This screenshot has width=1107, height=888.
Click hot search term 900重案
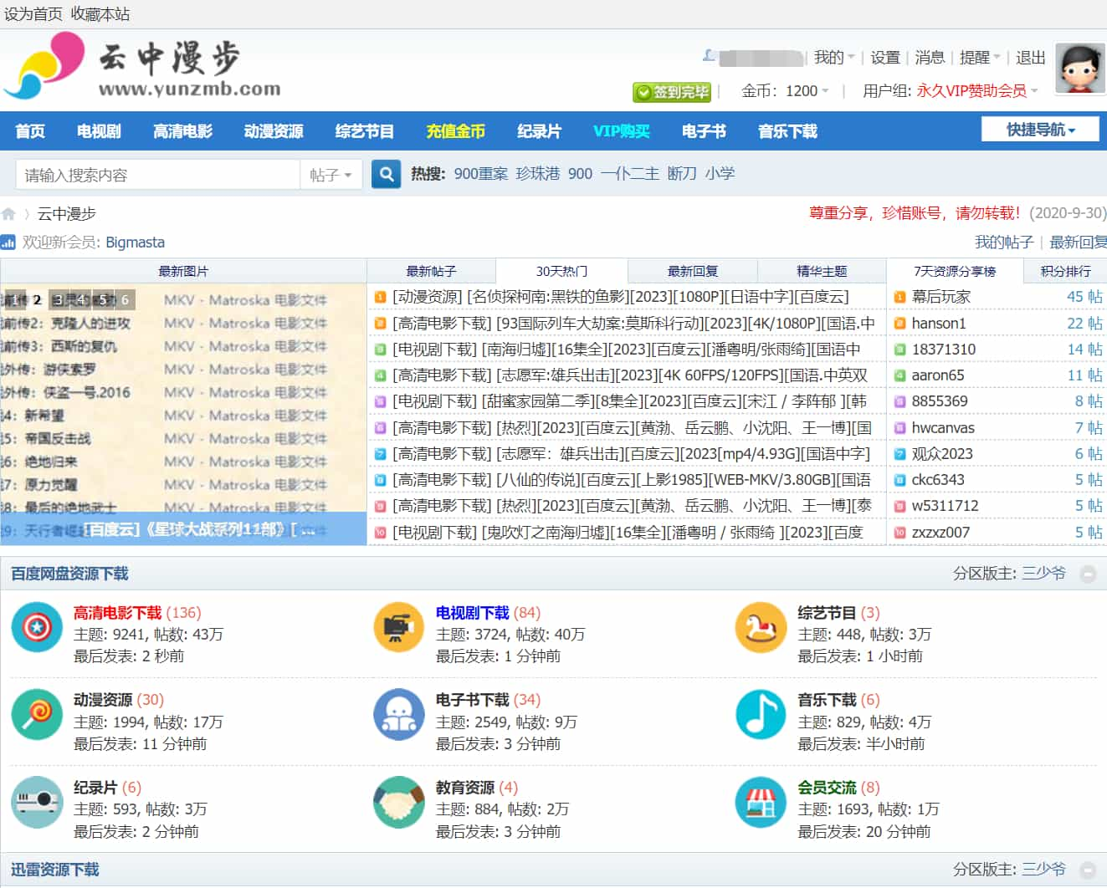tap(481, 173)
